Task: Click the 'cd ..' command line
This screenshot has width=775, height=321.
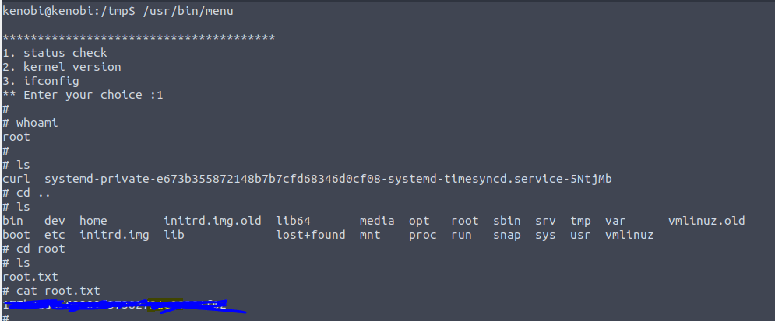Action: pyautogui.click(x=27, y=193)
